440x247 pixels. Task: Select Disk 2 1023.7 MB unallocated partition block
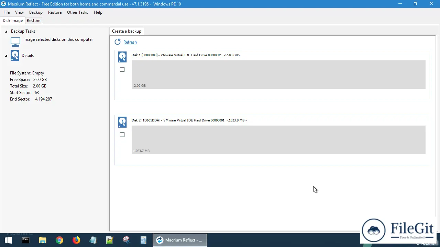(x=278, y=140)
